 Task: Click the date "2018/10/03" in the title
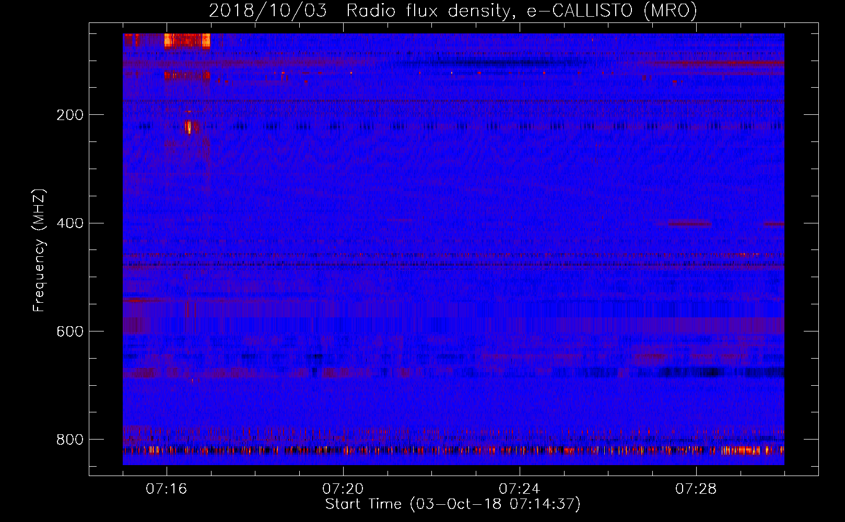pos(268,11)
